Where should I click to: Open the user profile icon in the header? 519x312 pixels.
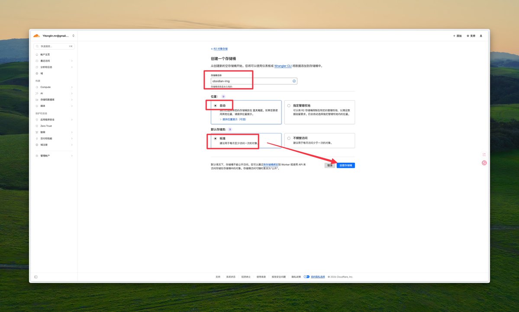pos(481,36)
